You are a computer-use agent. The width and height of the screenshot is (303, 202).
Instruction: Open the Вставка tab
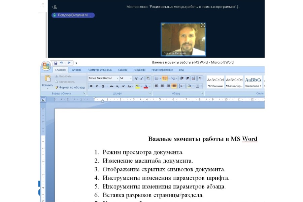point(76,70)
